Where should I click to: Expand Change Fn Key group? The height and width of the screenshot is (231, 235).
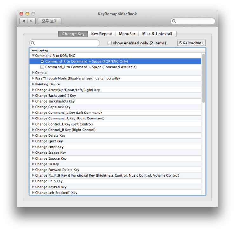pos(33,164)
